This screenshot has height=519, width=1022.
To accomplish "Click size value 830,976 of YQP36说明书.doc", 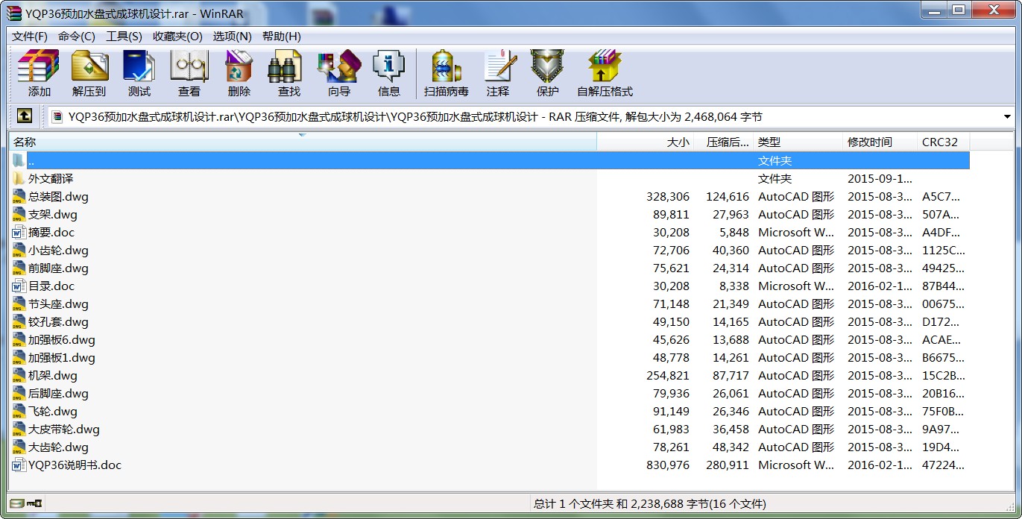I will tap(668, 465).
